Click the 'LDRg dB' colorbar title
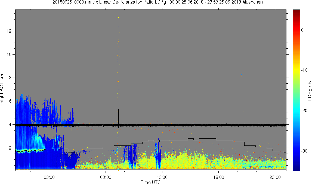This screenshot has height=184, width=312. coord(310,91)
